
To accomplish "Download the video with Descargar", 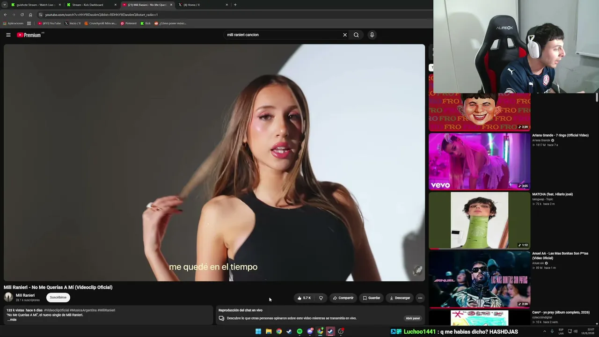I will click(400, 298).
